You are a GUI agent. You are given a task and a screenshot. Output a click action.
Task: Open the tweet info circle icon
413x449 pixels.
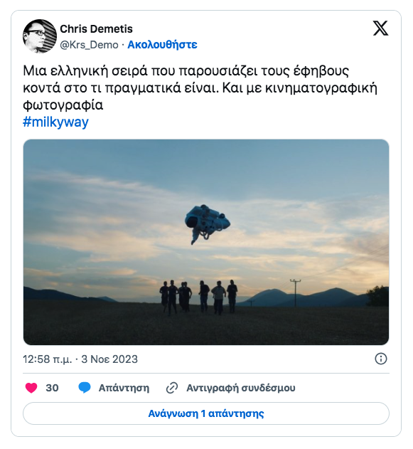381,359
